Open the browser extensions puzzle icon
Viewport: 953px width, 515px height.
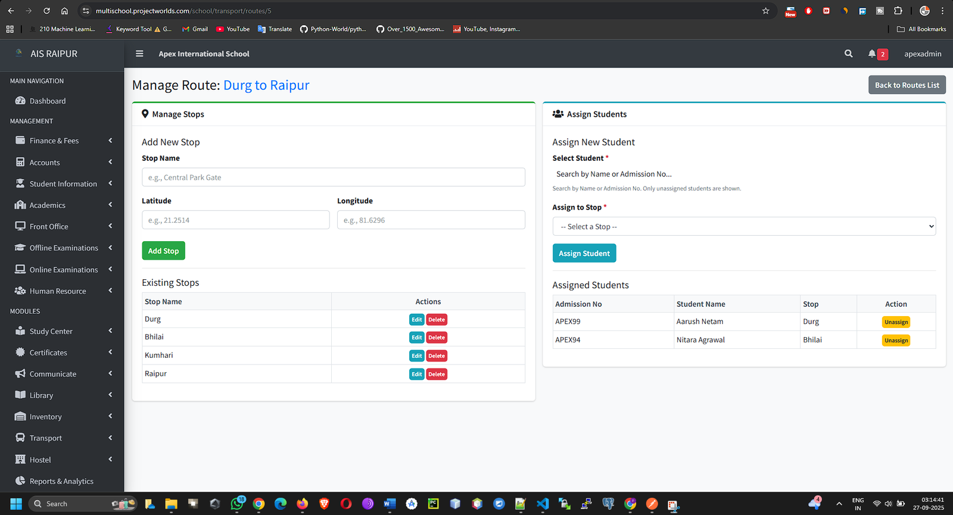coord(898,11)
